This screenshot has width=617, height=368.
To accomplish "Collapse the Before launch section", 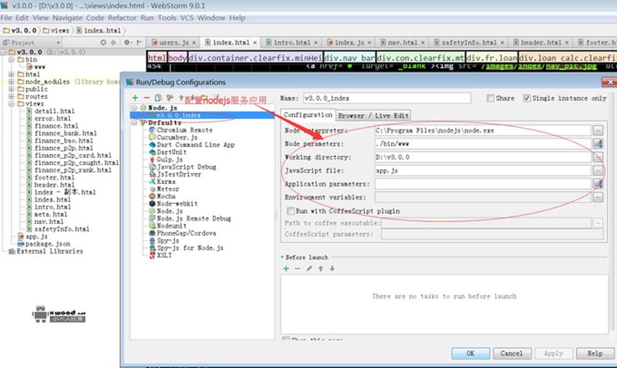I will 282,257.
